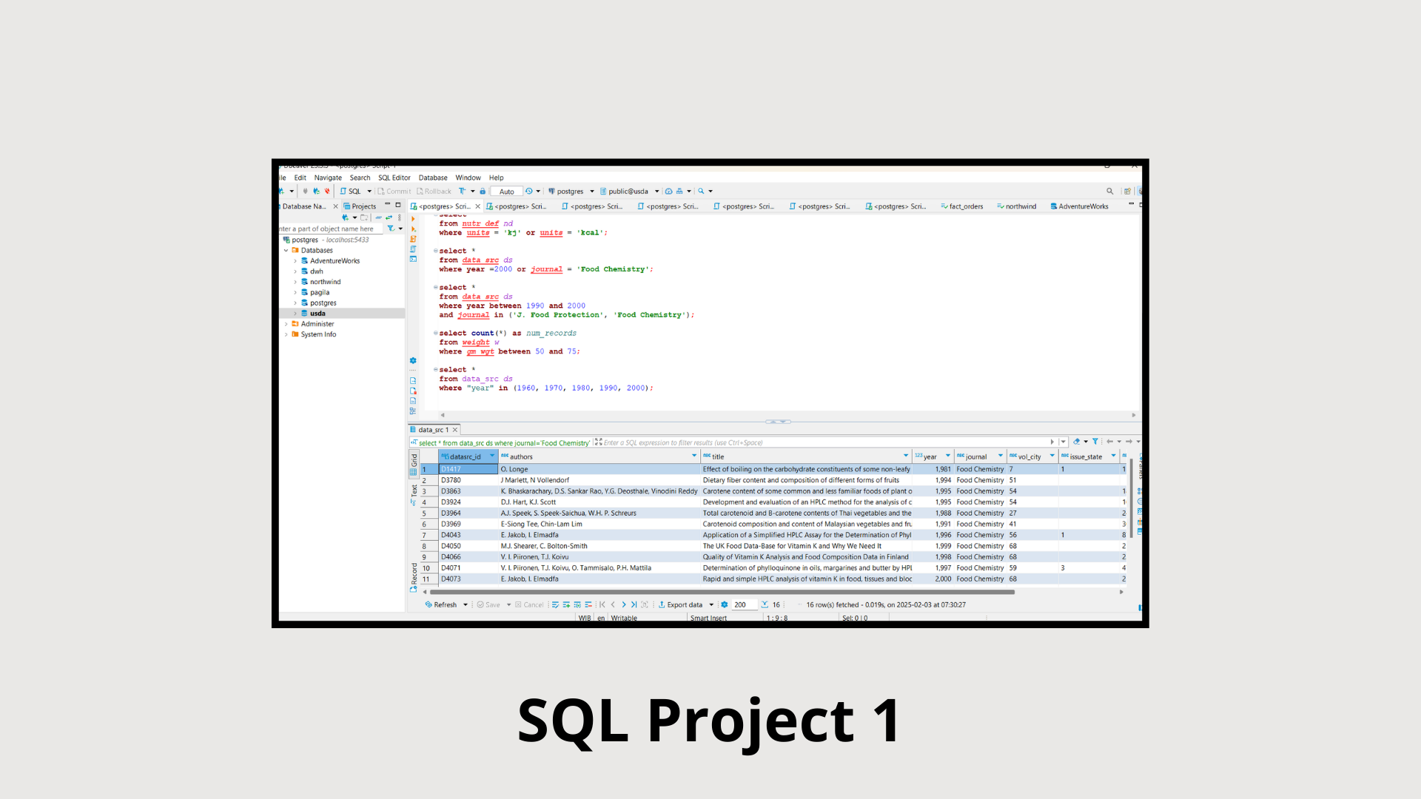The height and width of the screenshot is (799, 1421).
Task: Expand the usda database node
Action: tap(295, 314)
